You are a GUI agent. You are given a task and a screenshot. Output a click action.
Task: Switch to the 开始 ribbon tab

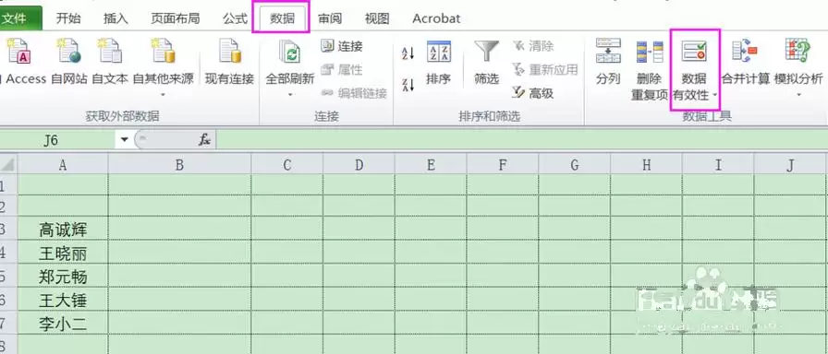(x=68, y=18)
